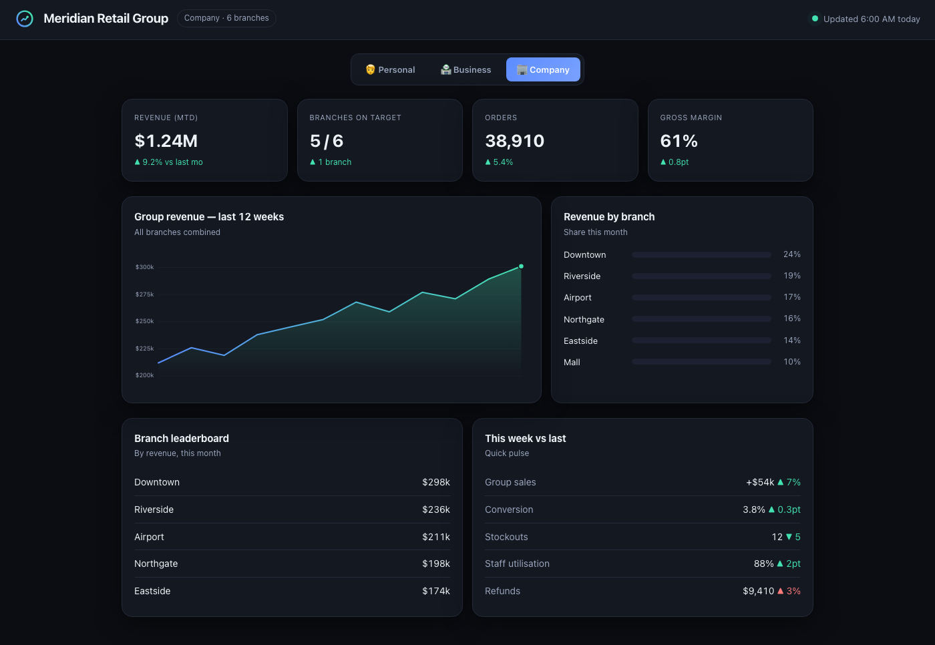Click the Revenue by branch heading

[609, 217]
